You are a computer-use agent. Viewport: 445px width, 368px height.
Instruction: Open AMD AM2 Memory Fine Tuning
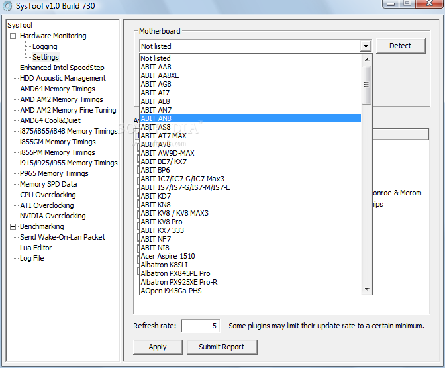pos(68,110)
